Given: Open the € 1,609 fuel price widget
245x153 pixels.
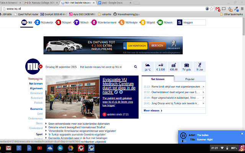Looking at the screenshot, I should tap(161, 67).
